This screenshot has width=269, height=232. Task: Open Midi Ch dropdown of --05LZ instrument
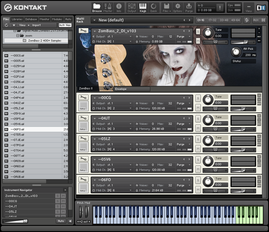(x=130, y=149)
